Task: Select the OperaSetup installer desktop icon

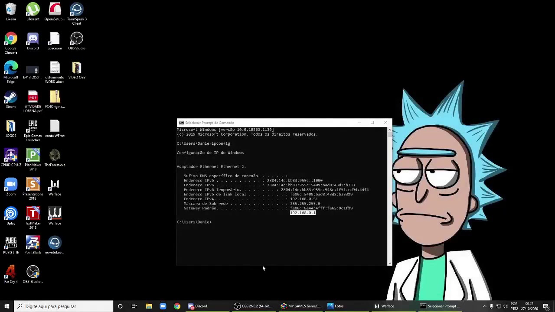Action: tap(55, 12)
